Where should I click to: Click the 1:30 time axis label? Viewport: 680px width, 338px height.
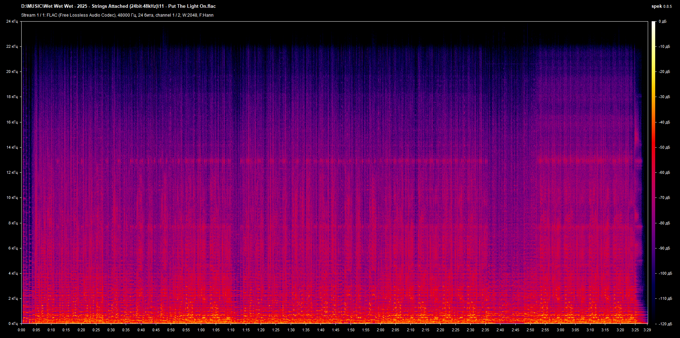291,330
